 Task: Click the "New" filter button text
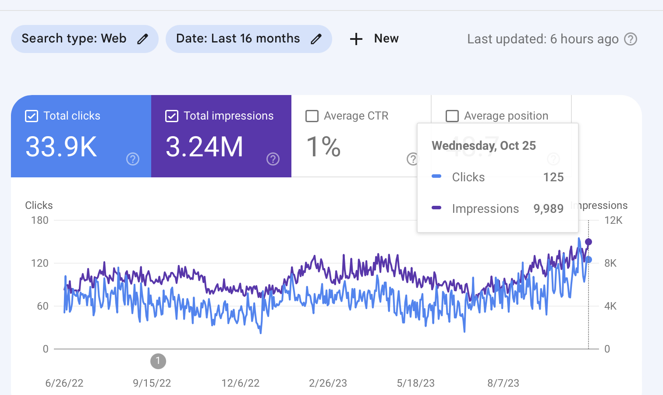(386, 39)
